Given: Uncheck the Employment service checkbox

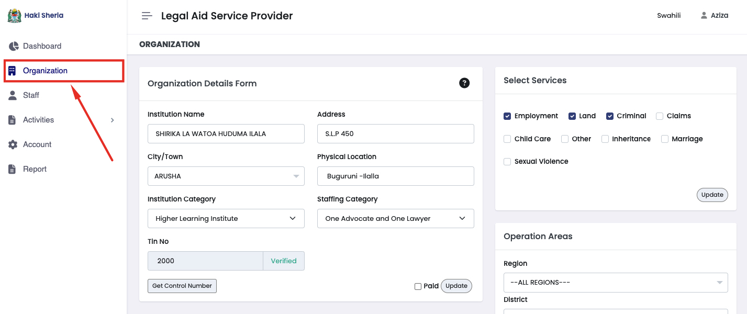Looking at the screenshot, I should coord(507,116).
